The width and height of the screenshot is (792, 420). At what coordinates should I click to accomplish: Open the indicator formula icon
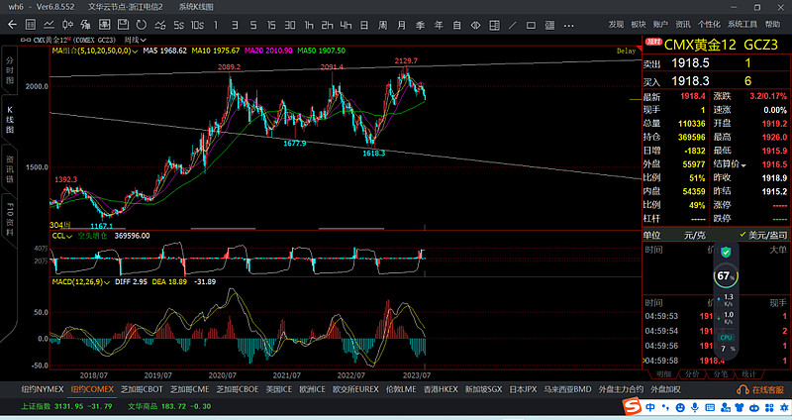pyautogui.click(x=86, y=24)
